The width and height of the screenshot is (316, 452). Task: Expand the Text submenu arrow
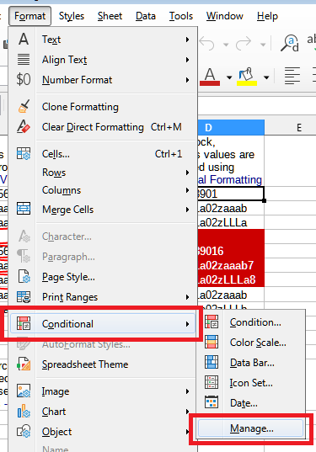(x=188, y=40)
